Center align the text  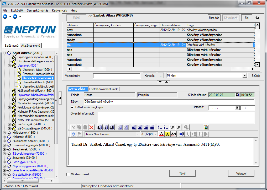click(140, 127)
